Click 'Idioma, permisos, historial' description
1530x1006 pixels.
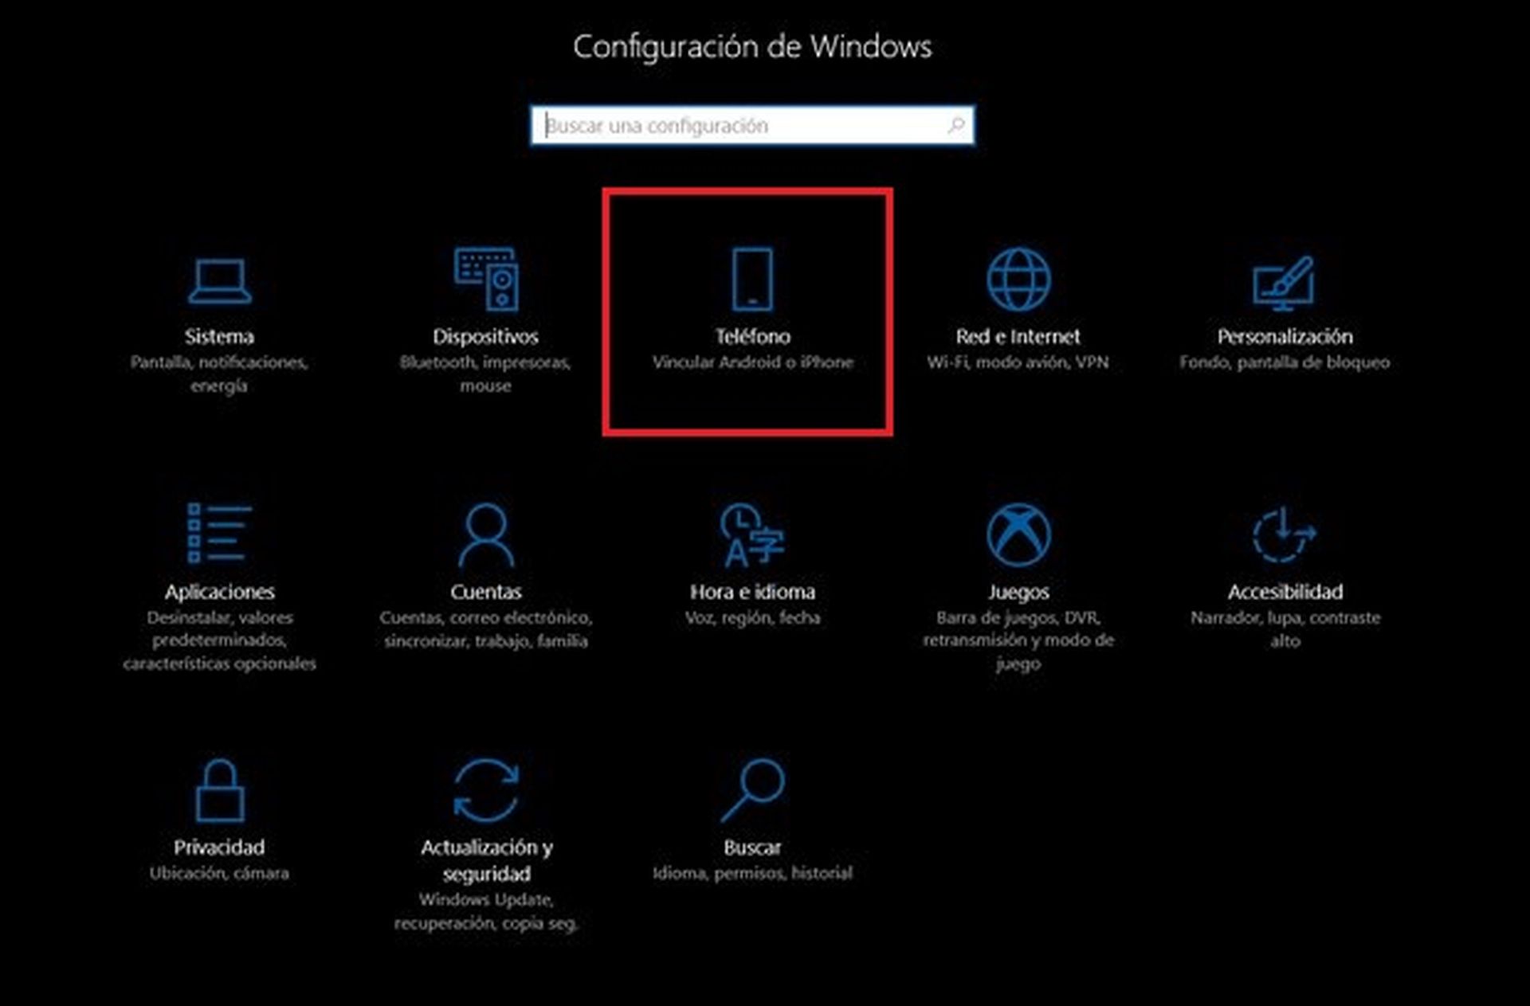coord(752,873)
